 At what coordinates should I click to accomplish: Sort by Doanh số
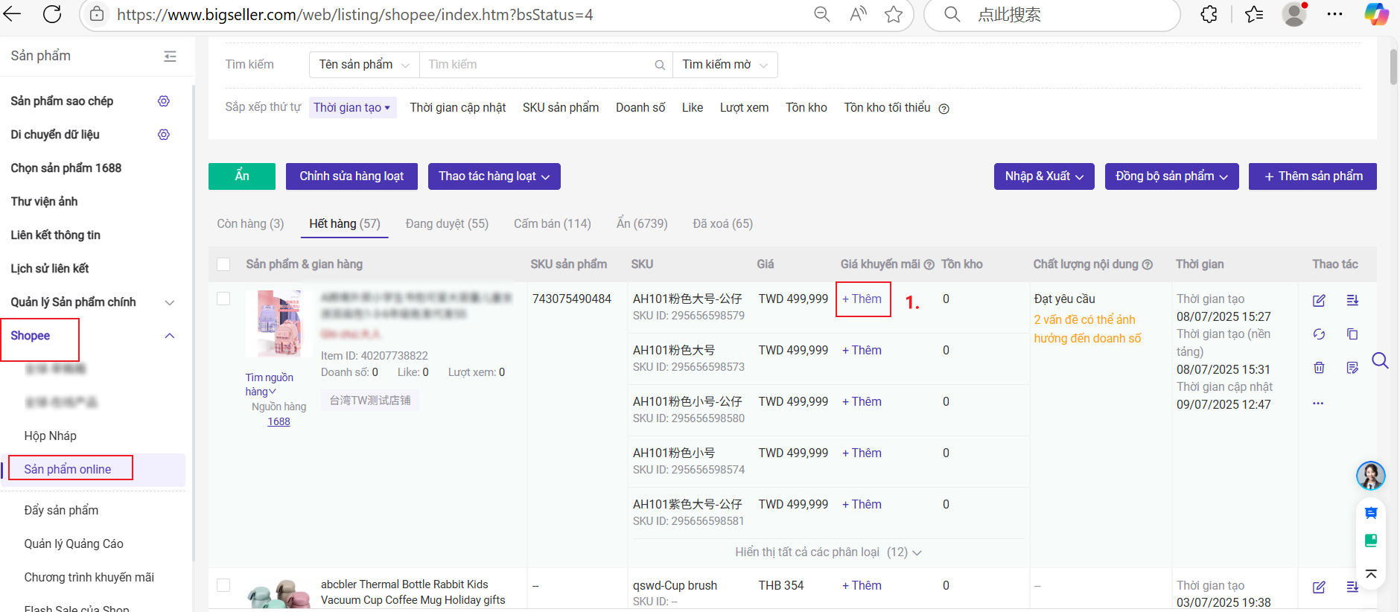pyautogui.click(x=640, y=108)
